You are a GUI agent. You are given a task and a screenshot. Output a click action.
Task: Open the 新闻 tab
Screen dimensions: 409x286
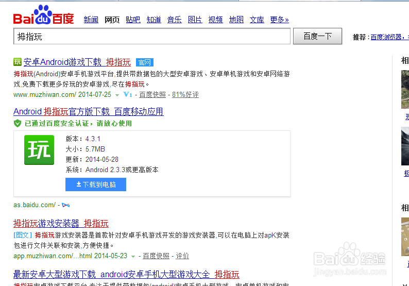[91, 20]
